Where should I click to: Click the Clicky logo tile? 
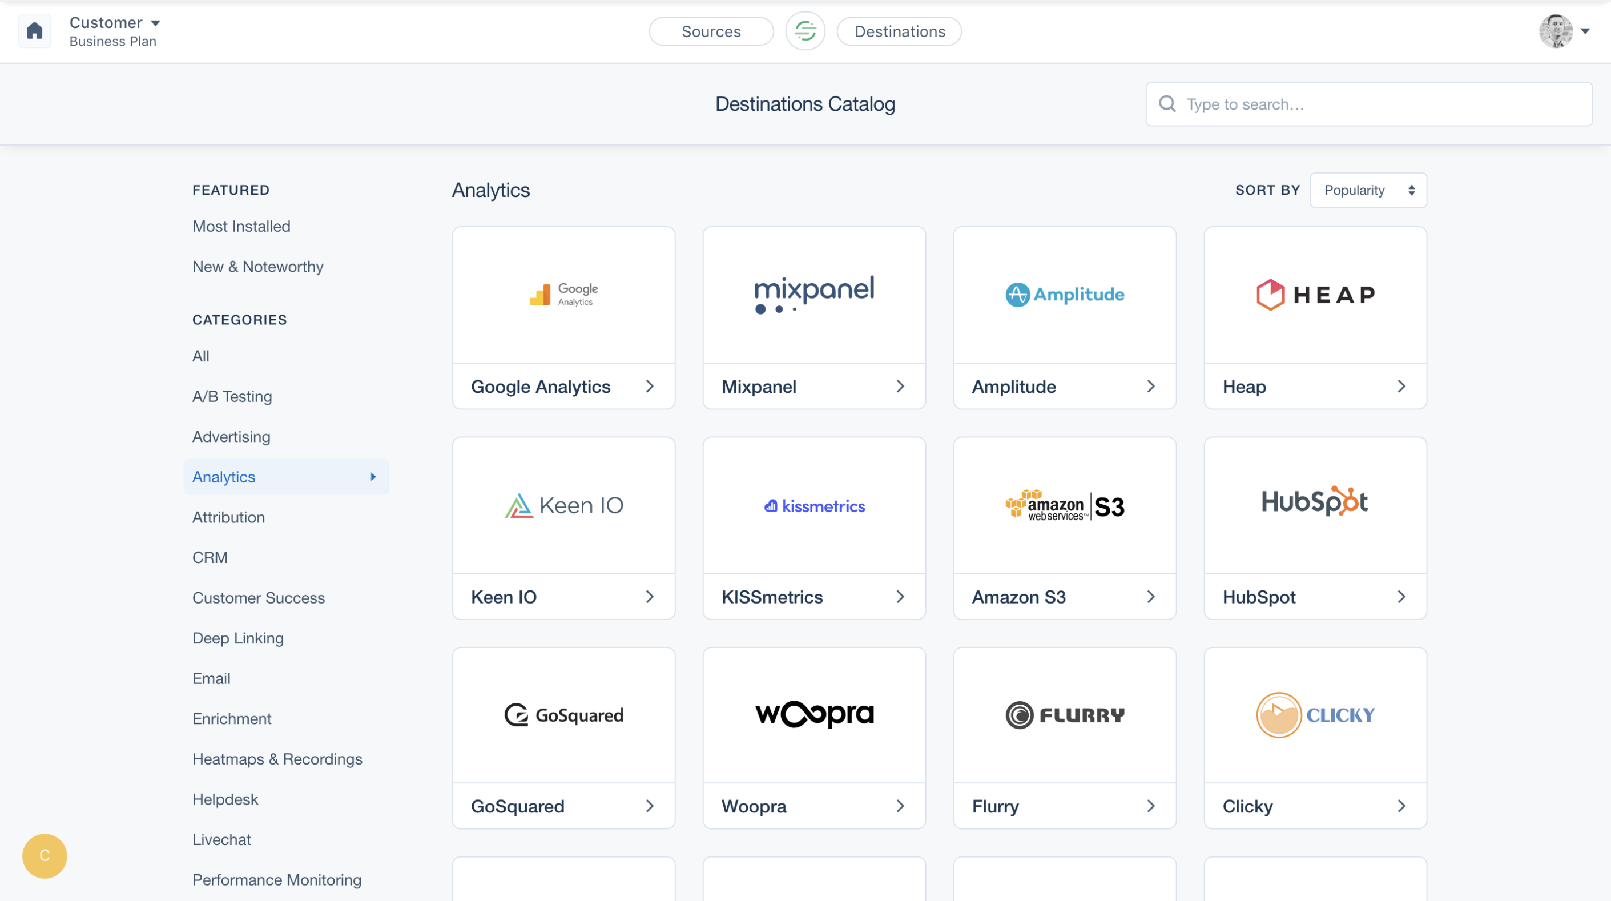pos(1315,714)
